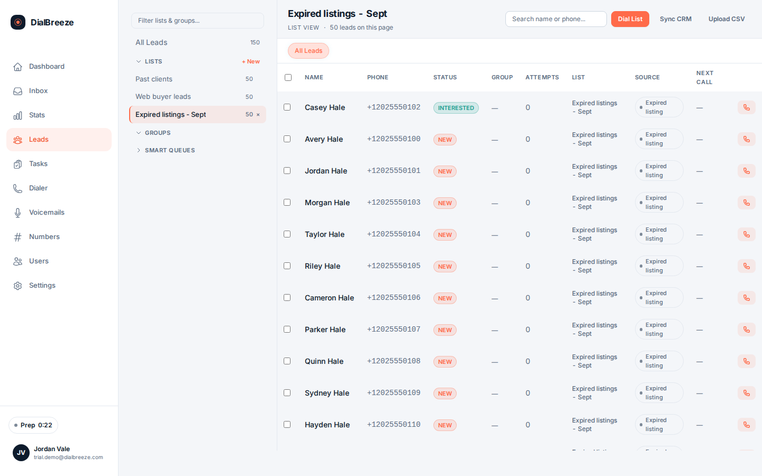
Task: Add a new list with + New
Action: [x=251, y=61]
